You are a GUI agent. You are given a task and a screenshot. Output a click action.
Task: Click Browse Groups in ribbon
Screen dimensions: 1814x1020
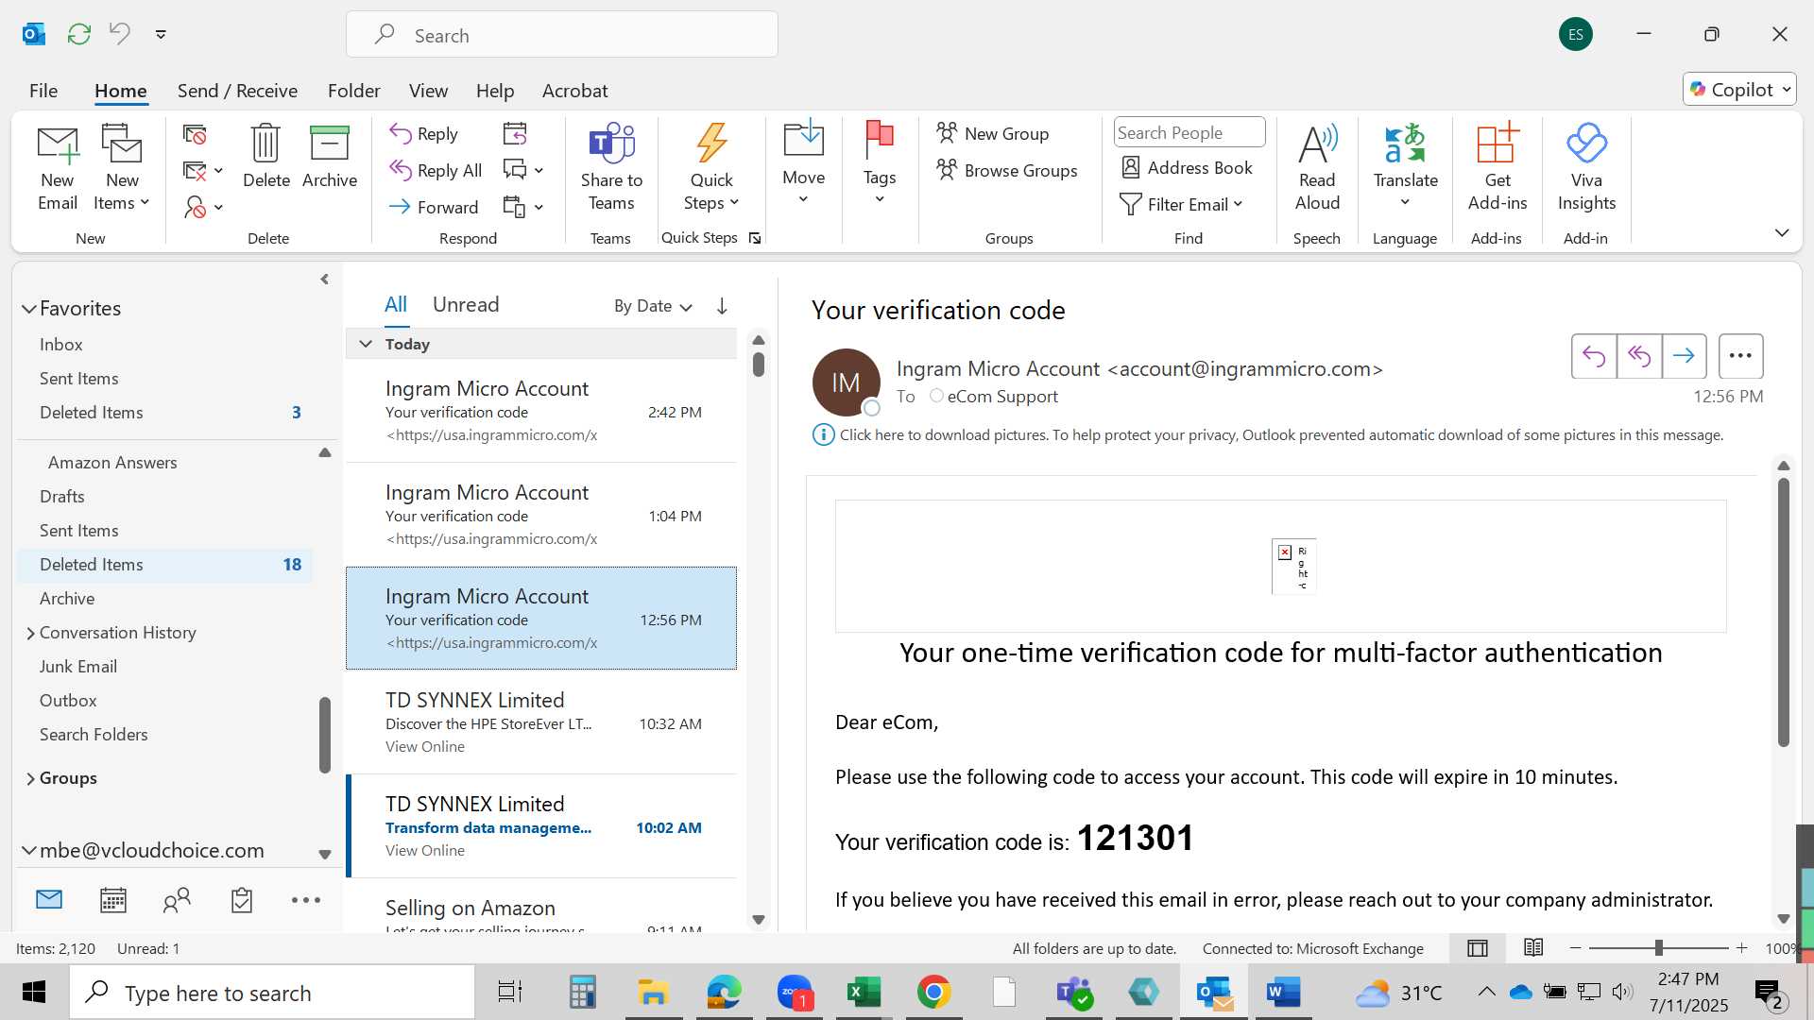(x=1007, y=170)
